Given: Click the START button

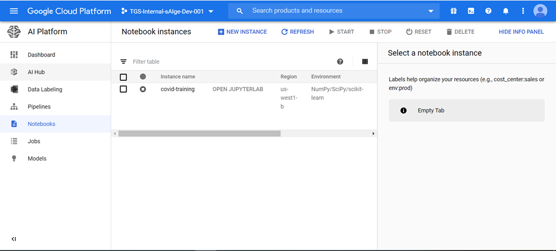Looking at the screenshot, I should point(341,32).
